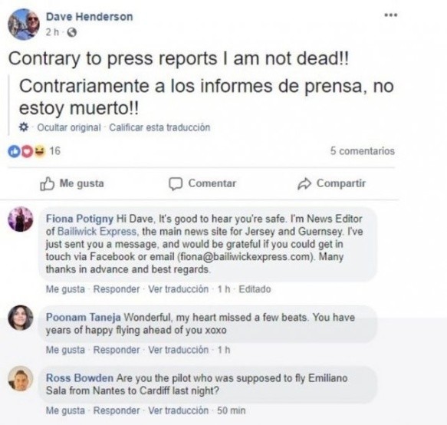
Task: Click Me gusta under Fiona Potigny's comment
Action: [65, 289]
